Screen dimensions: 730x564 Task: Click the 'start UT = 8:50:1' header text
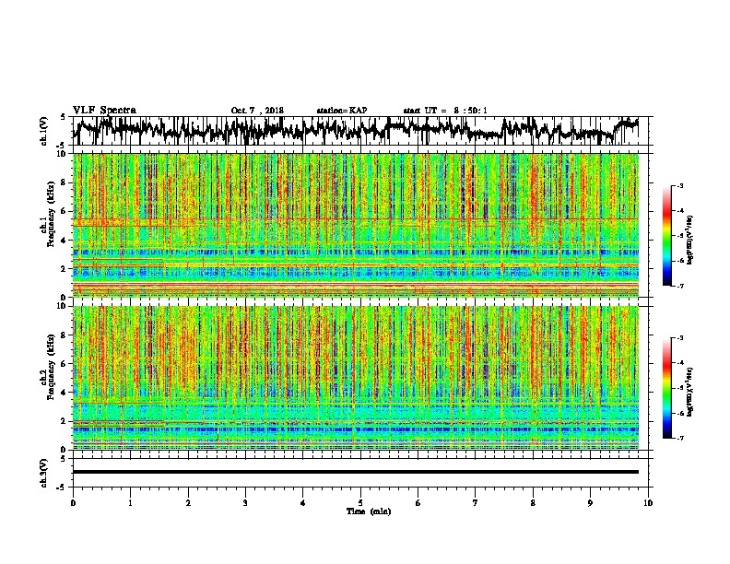click(x=445, y=111)
